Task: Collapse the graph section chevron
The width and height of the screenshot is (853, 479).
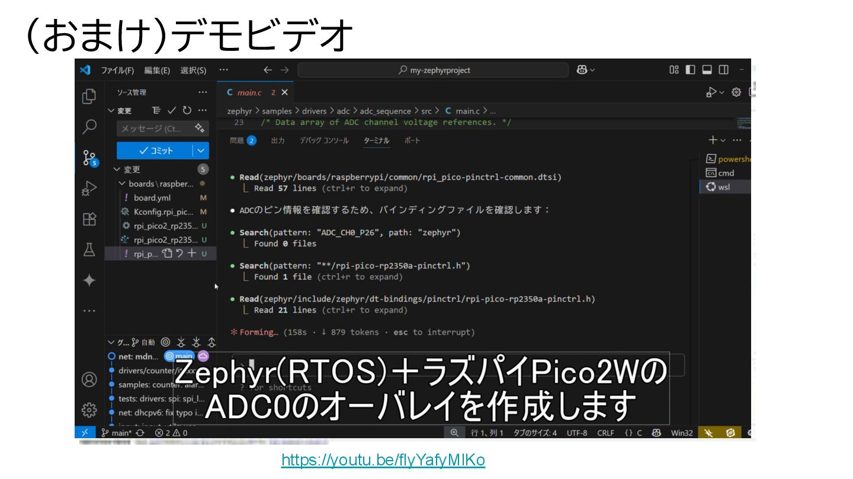Action: [x=111, y=342]
